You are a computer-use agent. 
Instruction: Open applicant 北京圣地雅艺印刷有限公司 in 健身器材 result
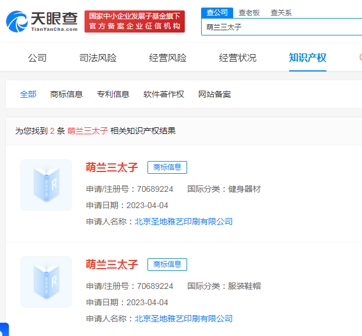click(184, 221)
